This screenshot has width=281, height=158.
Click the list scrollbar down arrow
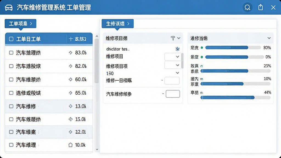(97, 149)
